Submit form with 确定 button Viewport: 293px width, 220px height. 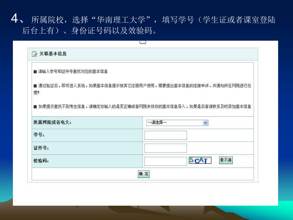coord(144,174)
